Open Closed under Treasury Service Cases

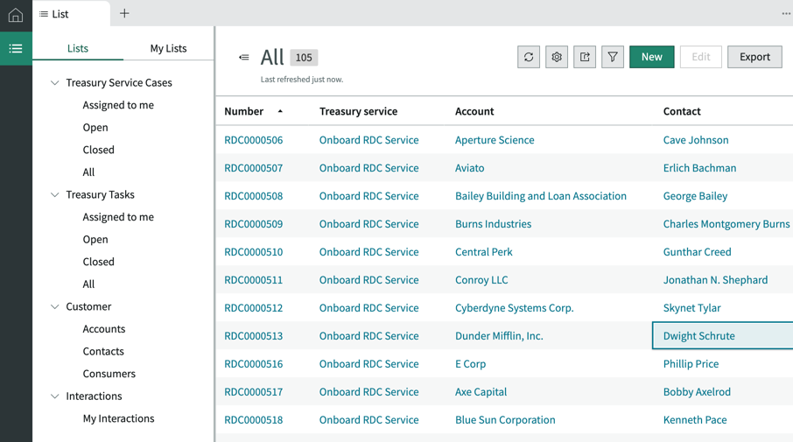point(99,150)
